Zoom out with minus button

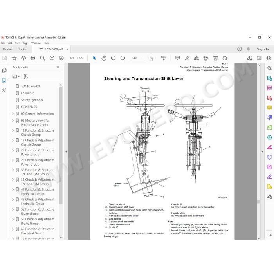coord(113,58)
